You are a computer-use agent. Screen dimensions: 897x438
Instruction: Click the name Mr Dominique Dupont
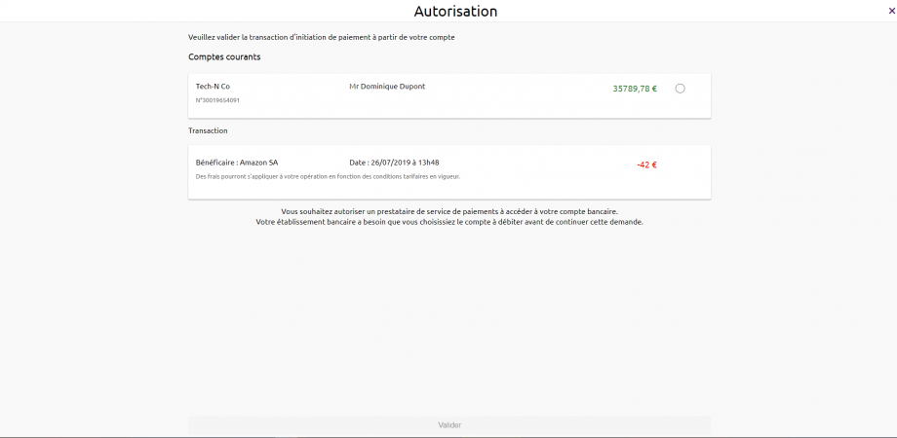tap(387, 87)
